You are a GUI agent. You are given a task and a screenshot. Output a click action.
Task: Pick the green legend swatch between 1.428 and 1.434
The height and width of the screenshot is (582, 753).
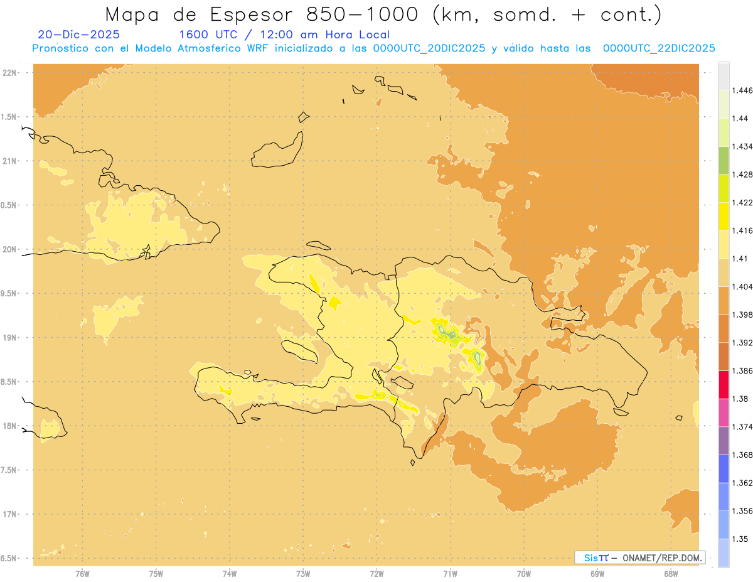pyautogui.click(x=724, y=161)
